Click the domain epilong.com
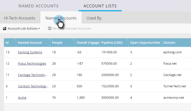The height and width of the screenshot is (111, 191). (172, 52)
